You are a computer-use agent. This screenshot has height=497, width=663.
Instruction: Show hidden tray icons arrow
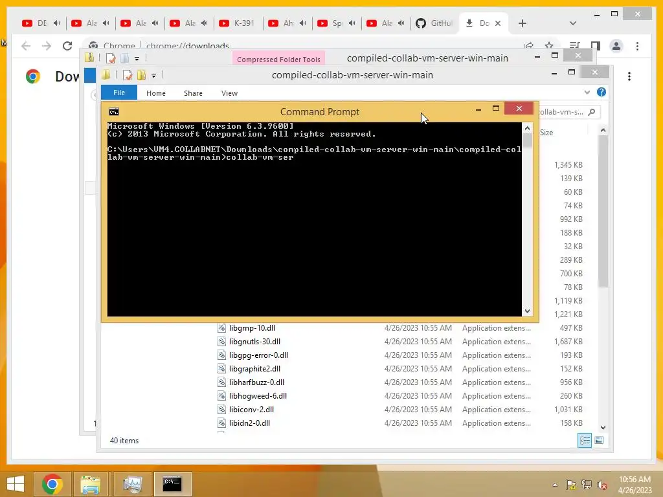(x=555, y=485)
